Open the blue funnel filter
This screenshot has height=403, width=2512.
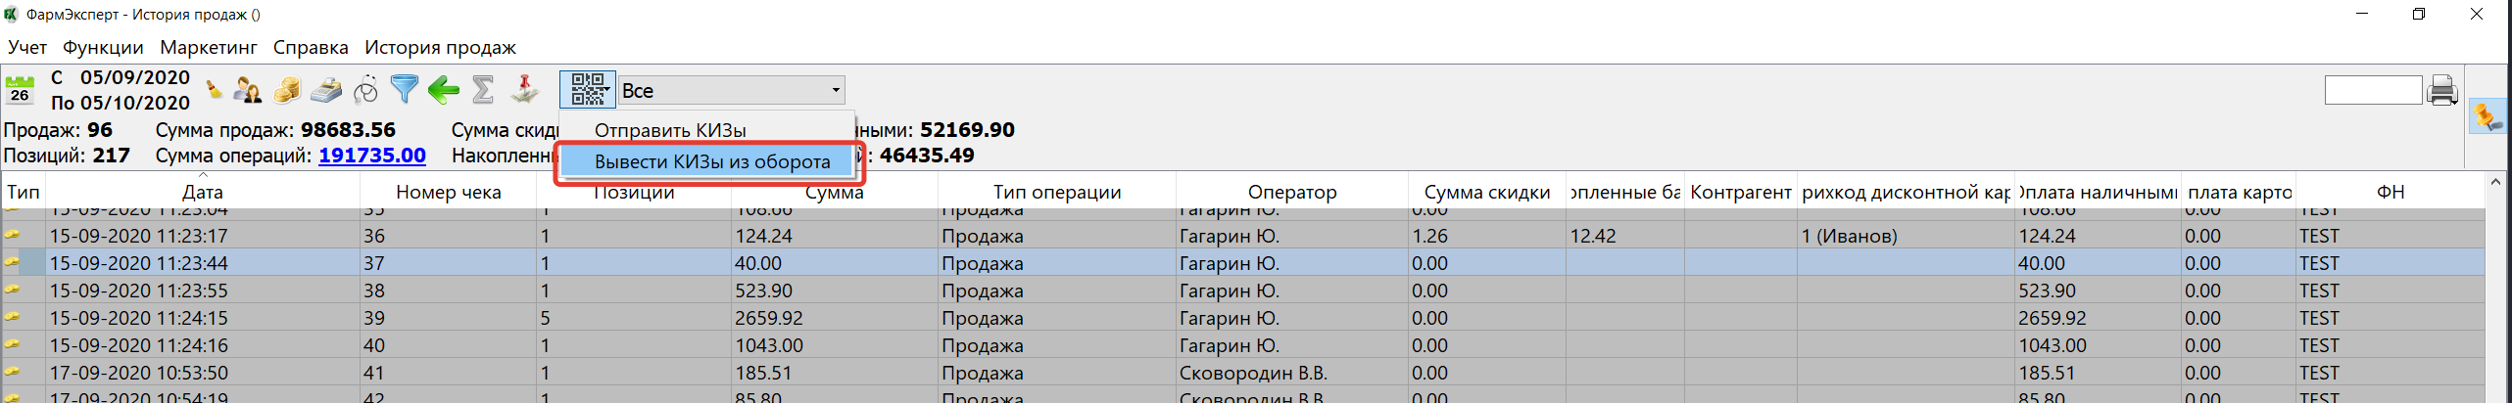[404, 90]
